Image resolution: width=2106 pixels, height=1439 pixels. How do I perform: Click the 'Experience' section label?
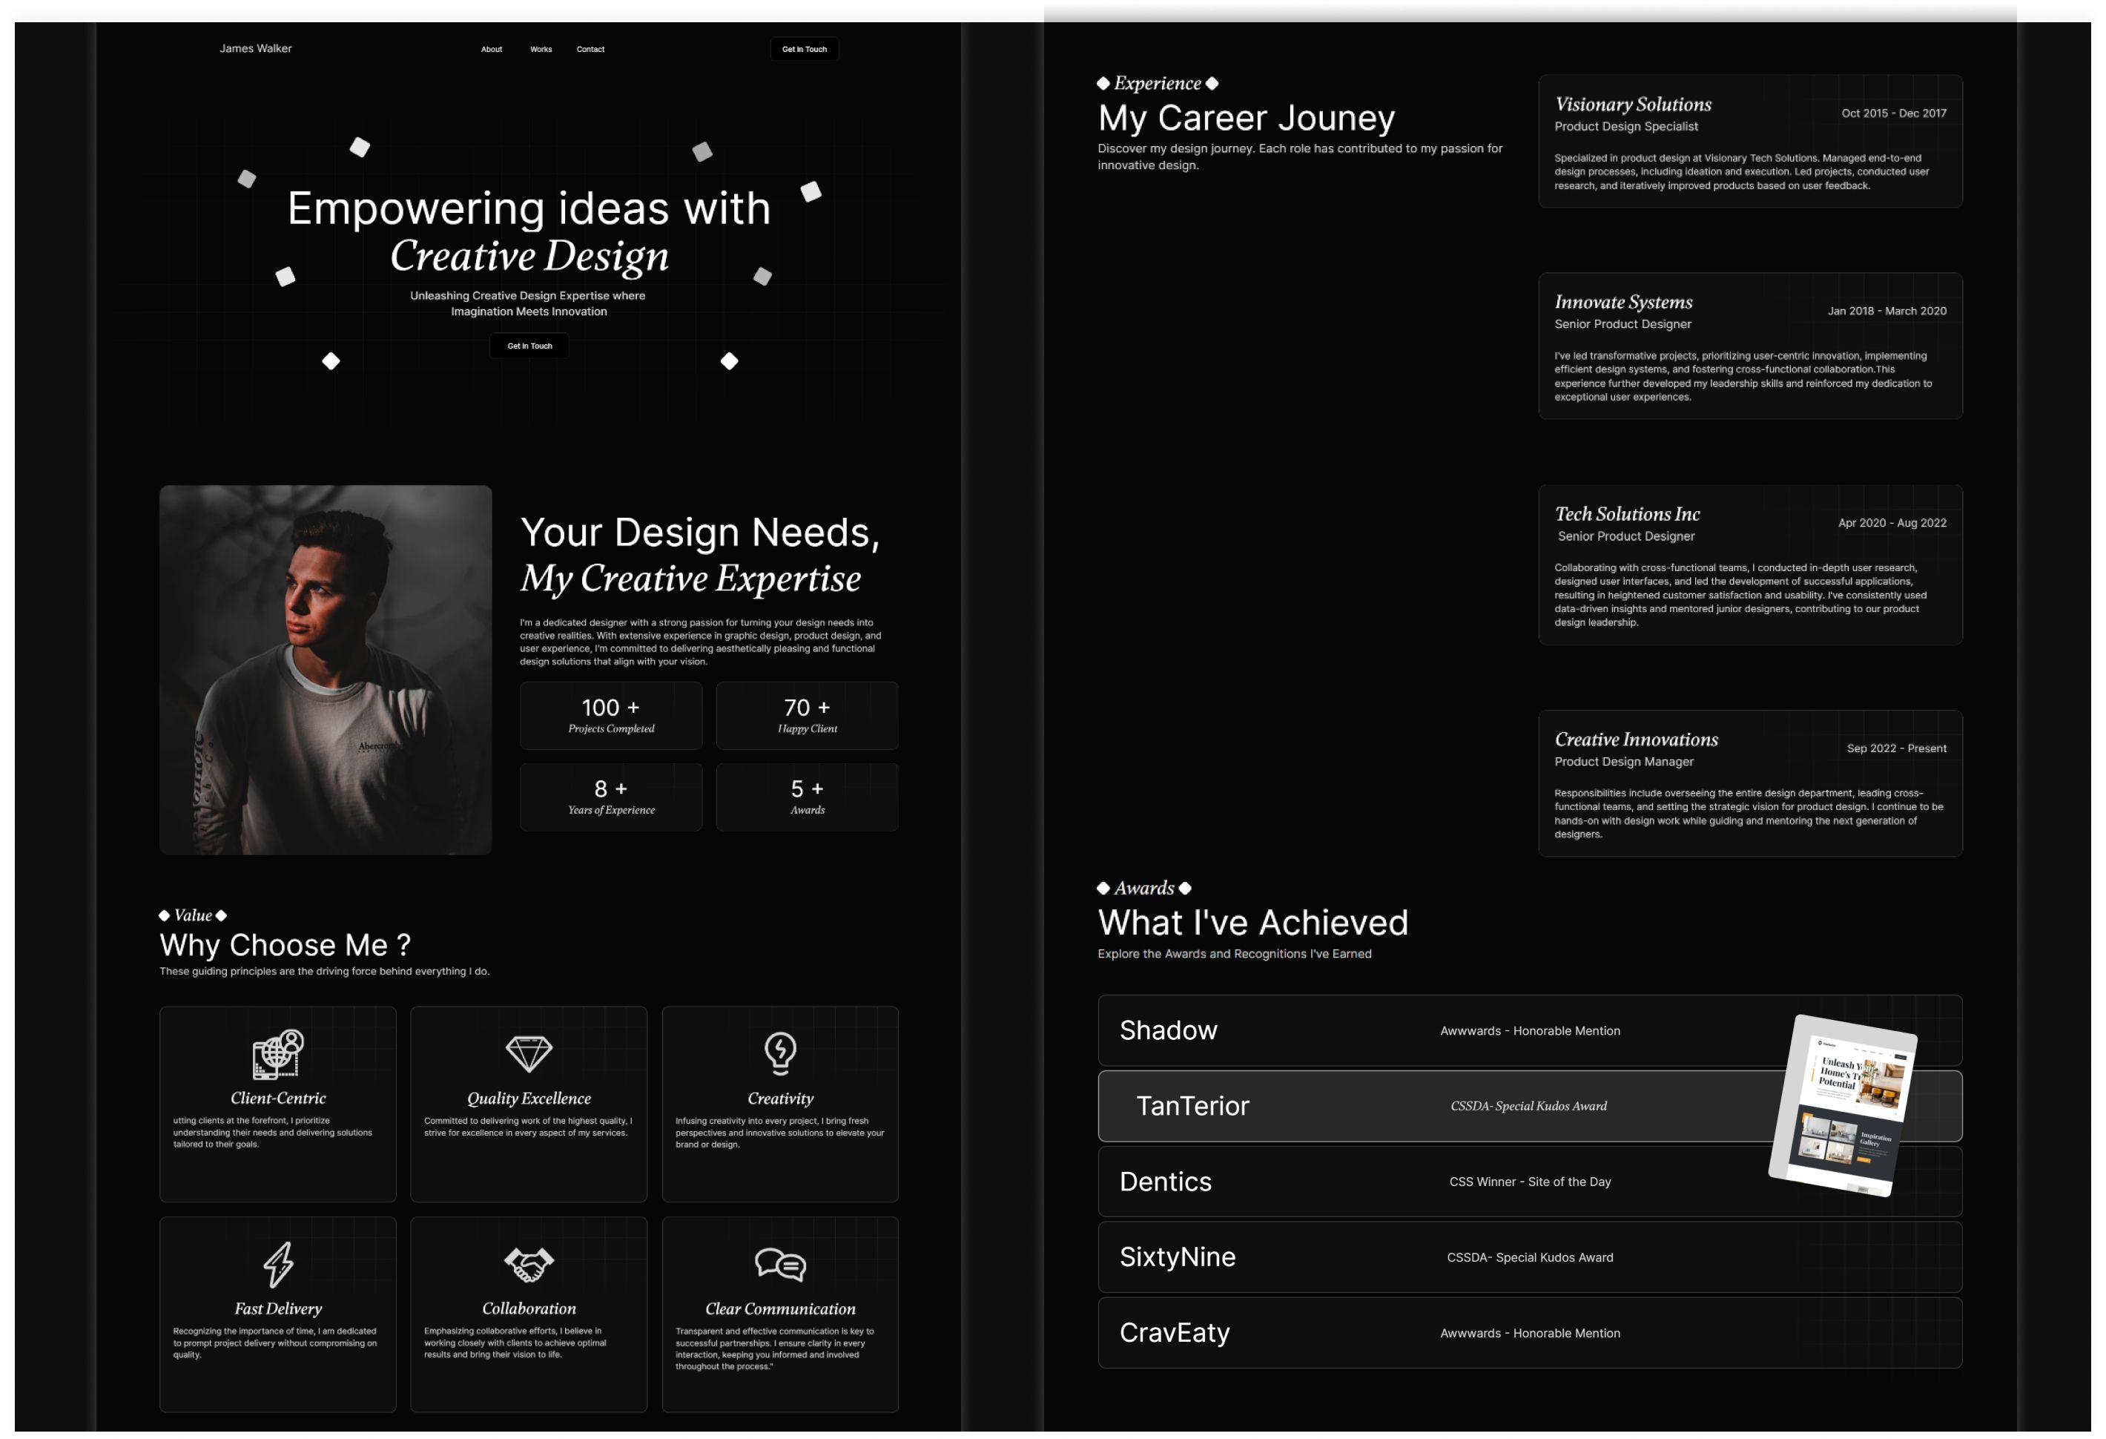pyautogui.click(x=1158, y=83)
